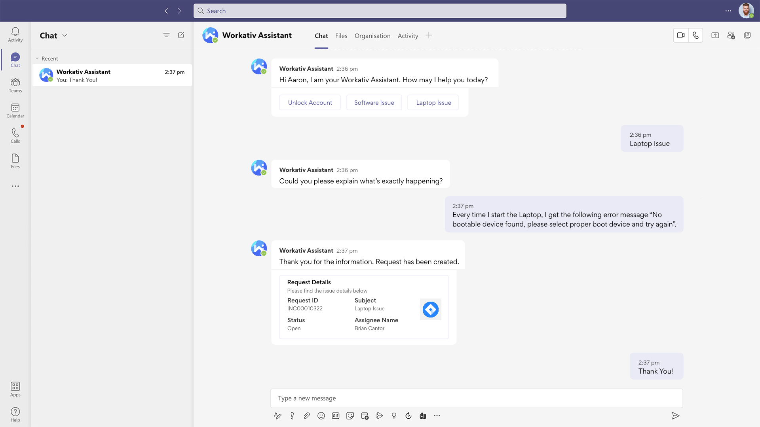
Task: Switch to the Files tab
Action: pyautogui.click(x=341, y=36)
